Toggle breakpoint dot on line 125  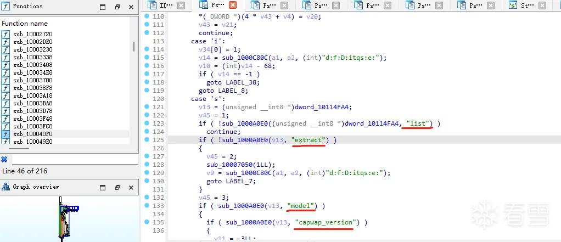147,139
